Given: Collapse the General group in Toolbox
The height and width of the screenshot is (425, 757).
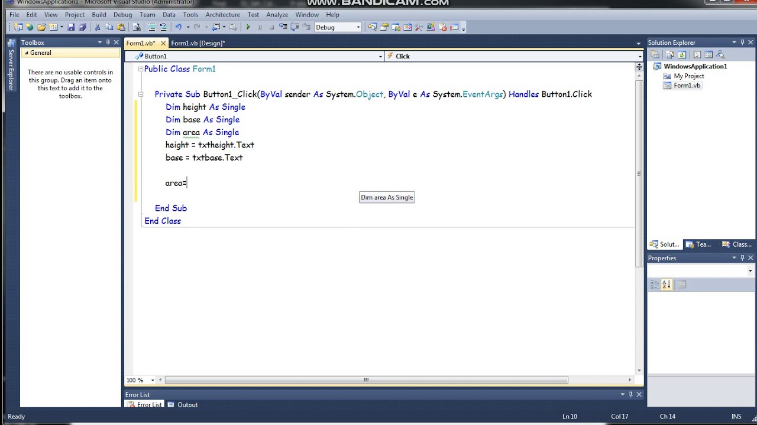Looking at the screenshot, I should pyautogui.click(x=26, y=53).
